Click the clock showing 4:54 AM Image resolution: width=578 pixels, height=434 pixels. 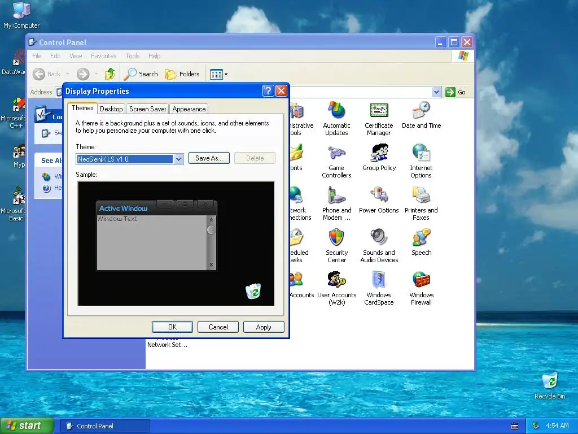pos(557,426)
